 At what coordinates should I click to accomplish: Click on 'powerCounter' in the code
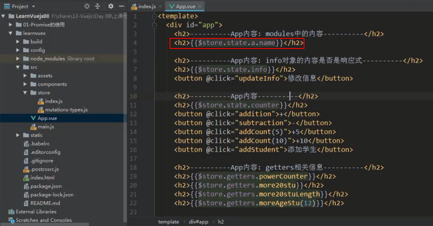pos(283,176)
